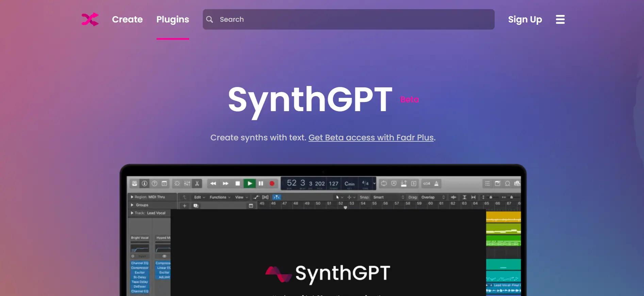Open the Loop Browser icon
644x296 pixels.
(x=507, y=184)
